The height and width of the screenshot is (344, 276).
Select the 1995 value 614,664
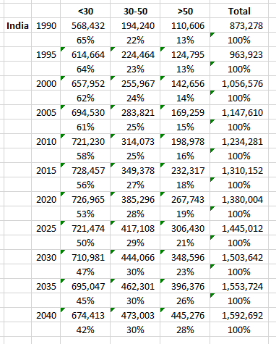coord(85,54)
